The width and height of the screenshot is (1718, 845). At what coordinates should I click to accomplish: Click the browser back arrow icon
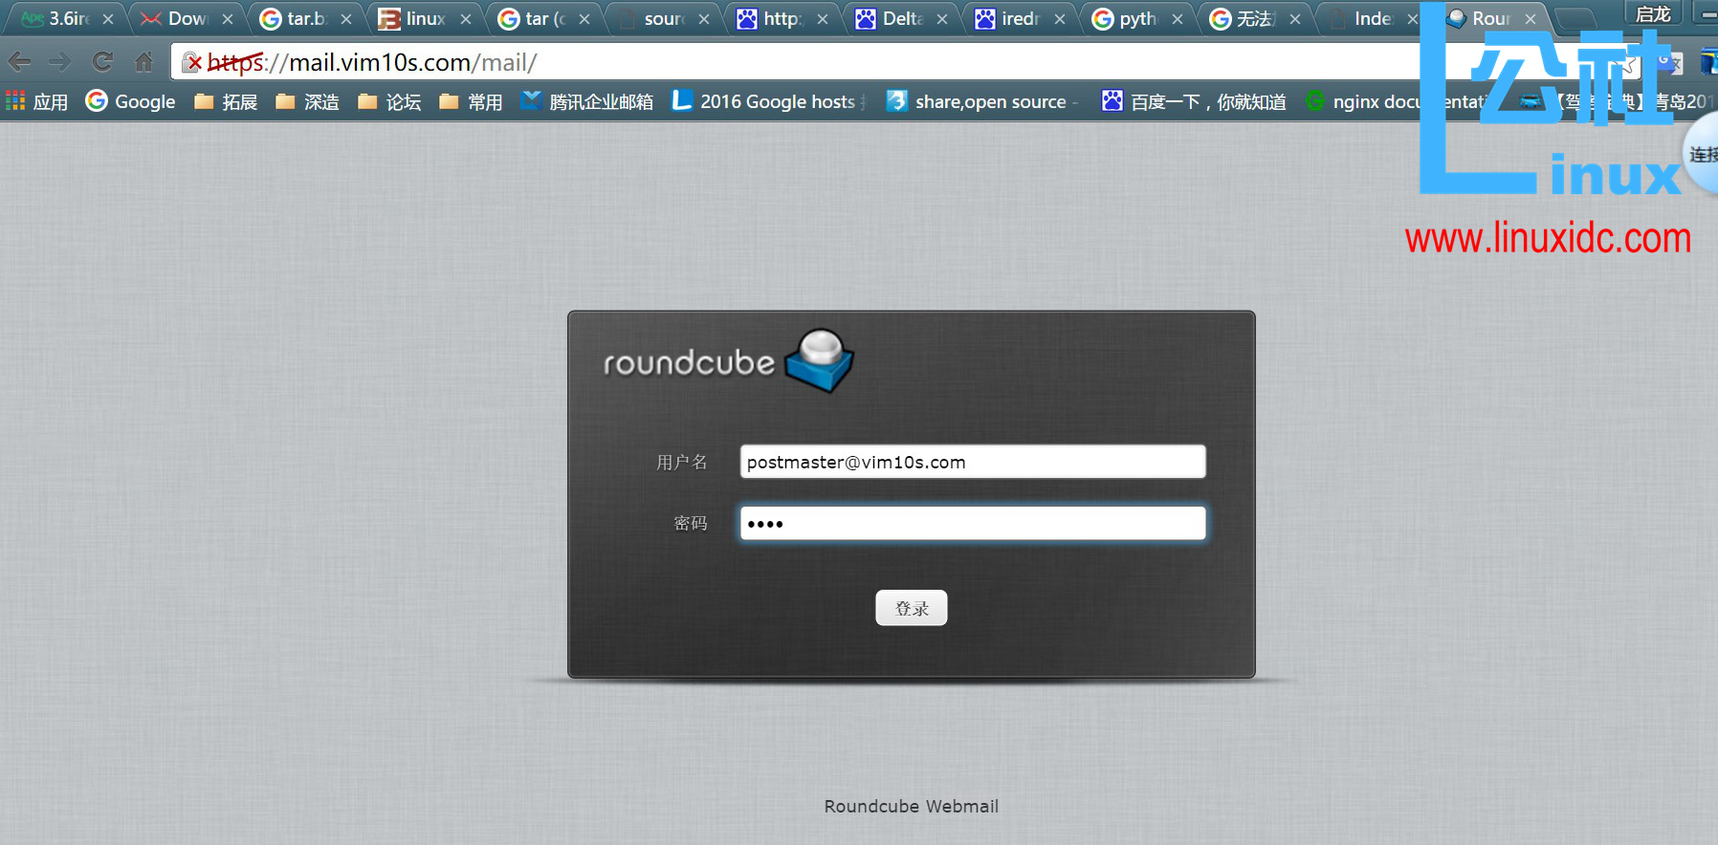[19, 63]
